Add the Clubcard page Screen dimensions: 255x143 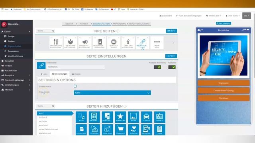[94, 129]
